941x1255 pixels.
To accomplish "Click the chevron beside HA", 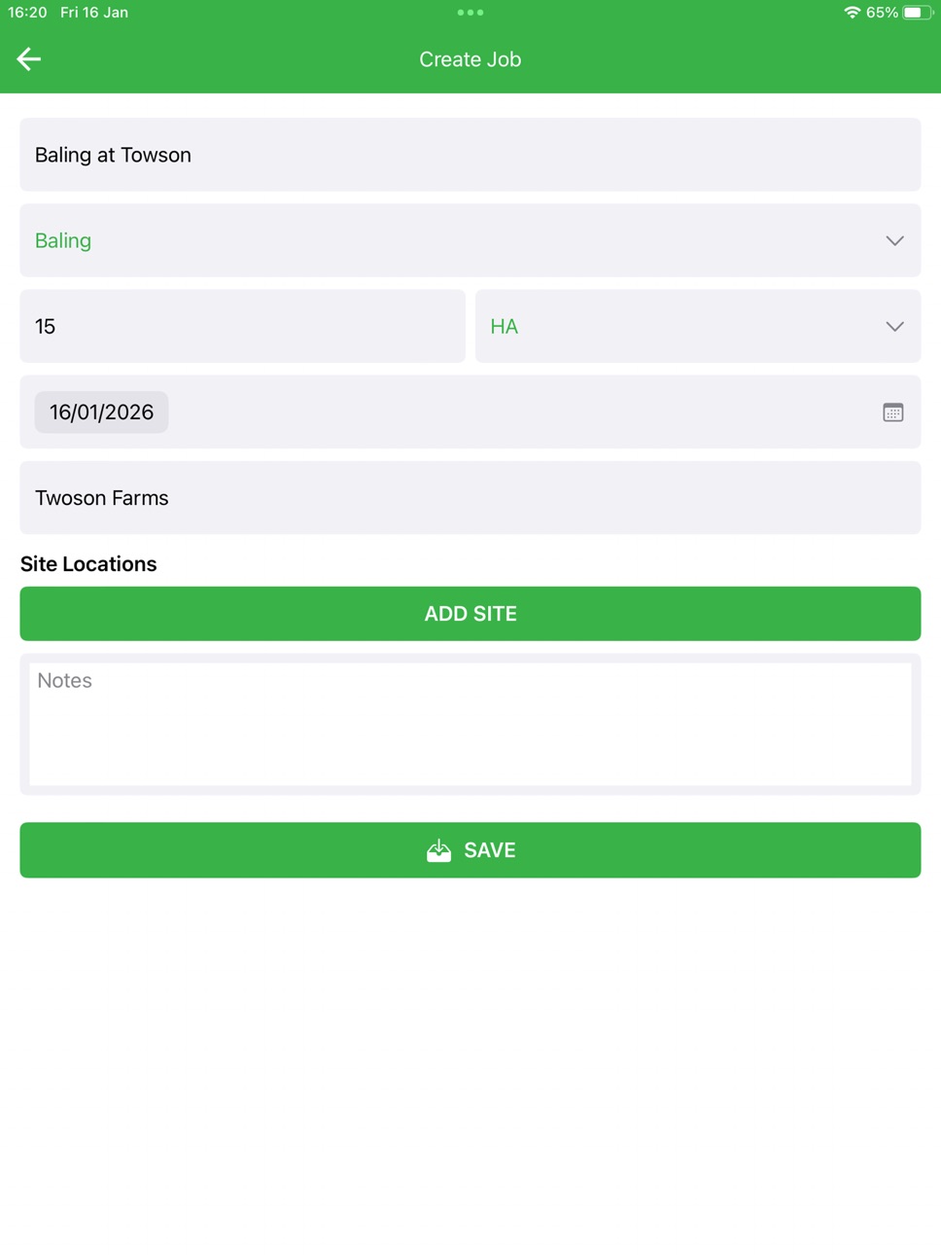I will click(894, 326).
